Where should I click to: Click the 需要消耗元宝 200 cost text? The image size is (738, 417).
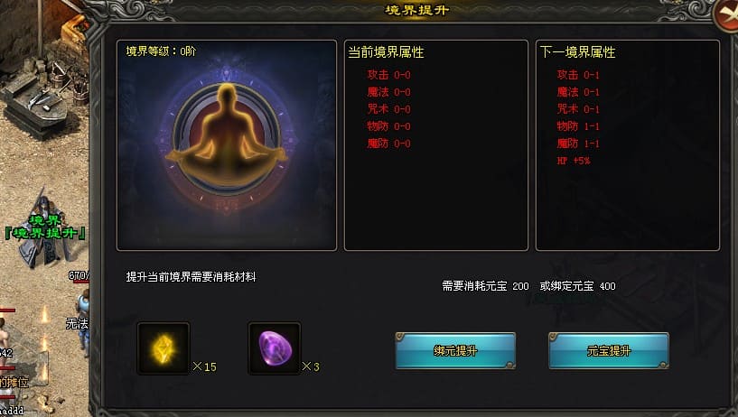point(485,286)
